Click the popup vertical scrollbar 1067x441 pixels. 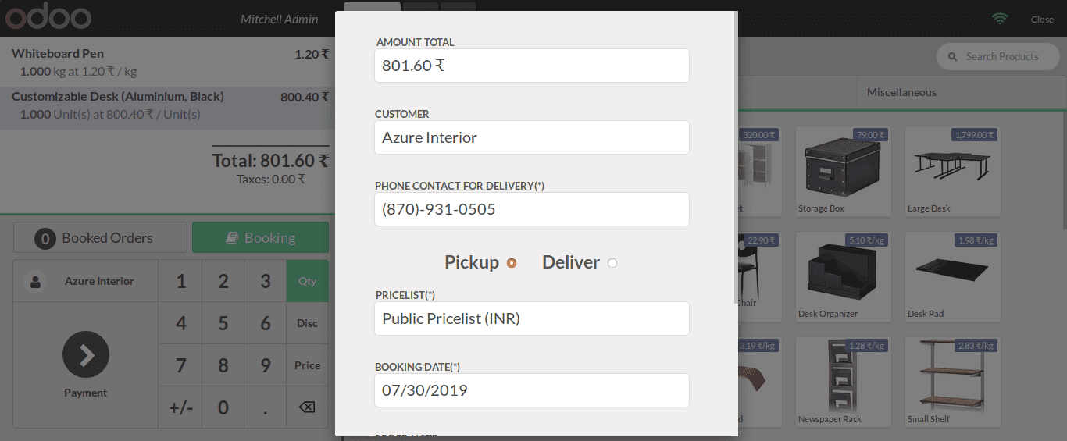coord(736,158)
